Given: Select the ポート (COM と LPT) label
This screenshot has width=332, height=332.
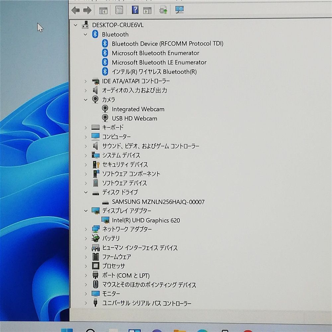Looking at the screenshot, I should click(126, 276).
